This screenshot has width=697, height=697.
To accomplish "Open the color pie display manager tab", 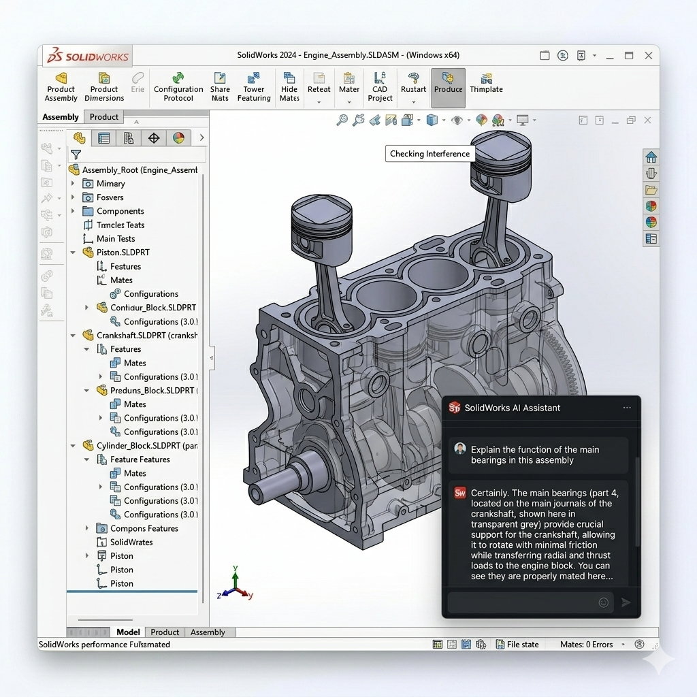I will point(179,137).
